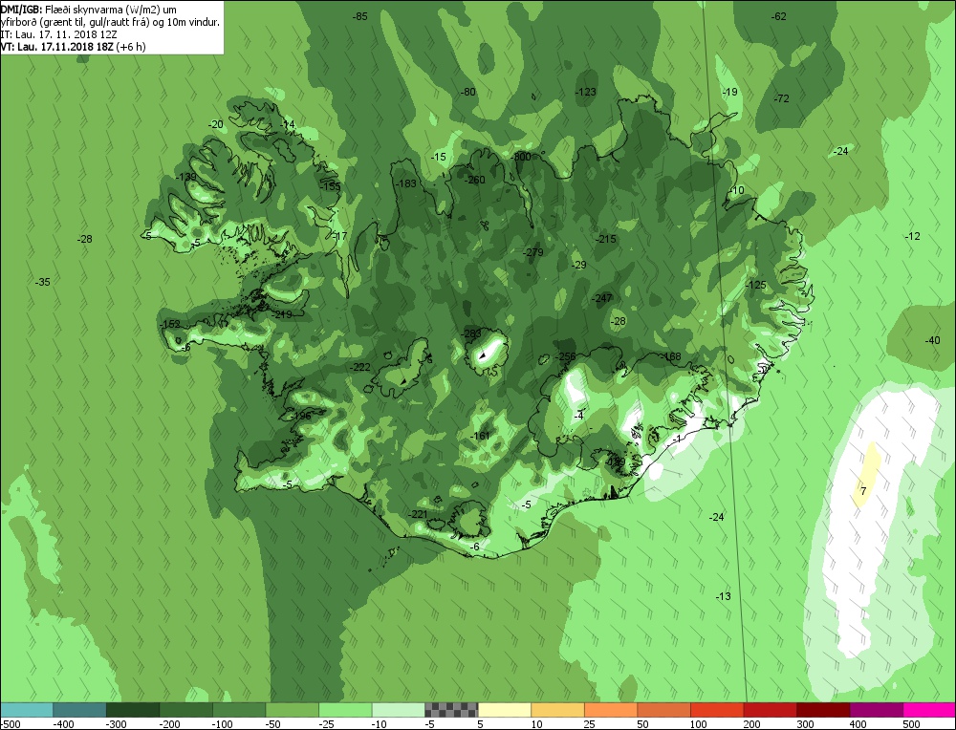Click the '-219' value on the map
The height and width of the screenshot is (730, 956).
(282, 315)
